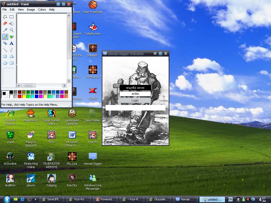Select the Rappelz desktop icon
Viewport: 271px width, 203px height.
(x=93, y=50)
